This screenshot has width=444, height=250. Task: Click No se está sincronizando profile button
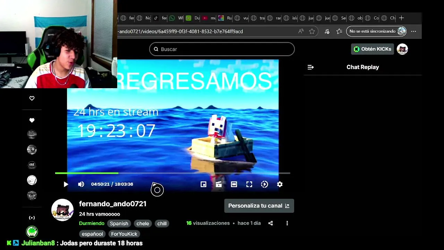point(376,31)
